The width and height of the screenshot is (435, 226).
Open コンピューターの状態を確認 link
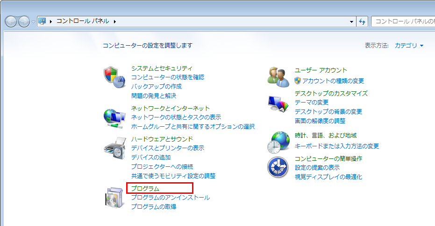pyautogui.click(x=168, y=77)
